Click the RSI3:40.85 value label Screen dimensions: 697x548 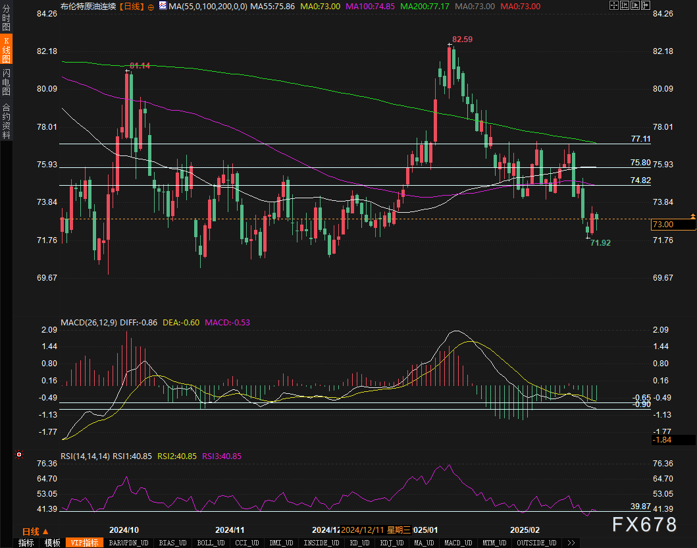click(222, 456)
